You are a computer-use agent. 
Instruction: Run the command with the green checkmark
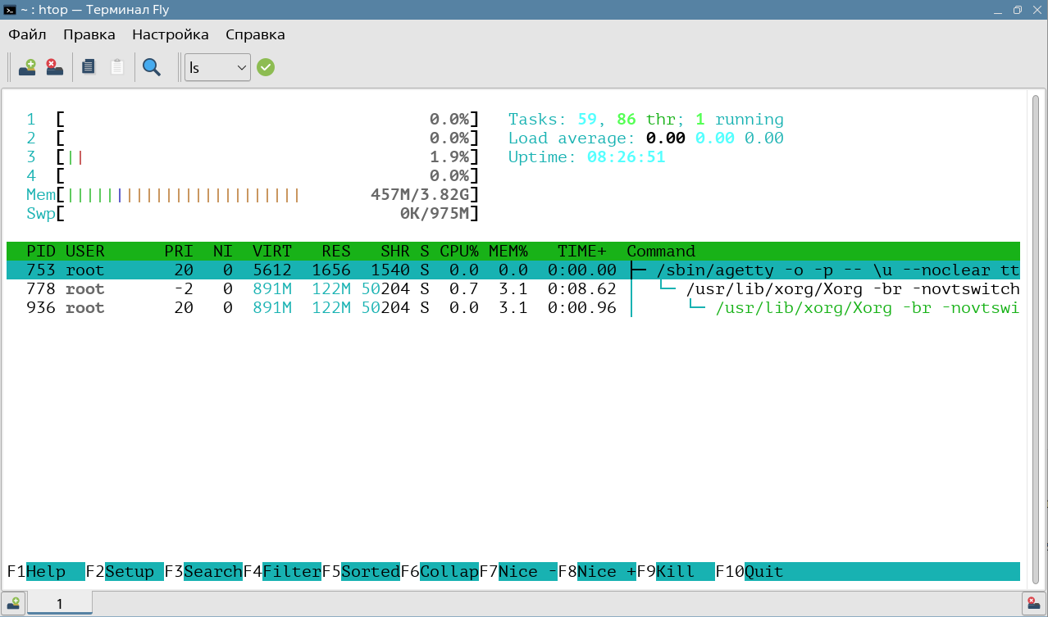[x=265, y=67]
